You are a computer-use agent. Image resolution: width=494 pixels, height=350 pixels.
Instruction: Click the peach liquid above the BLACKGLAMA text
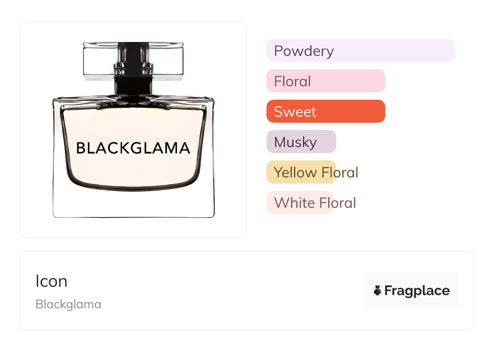tap(133, 124)
